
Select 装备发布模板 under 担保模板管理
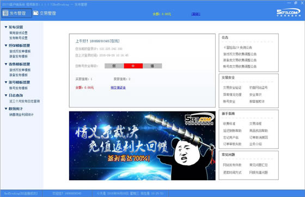pos(19,57)
